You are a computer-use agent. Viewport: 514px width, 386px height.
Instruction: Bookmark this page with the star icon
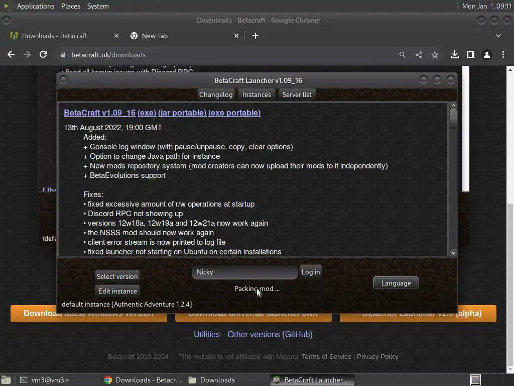[x=435, y=55]
